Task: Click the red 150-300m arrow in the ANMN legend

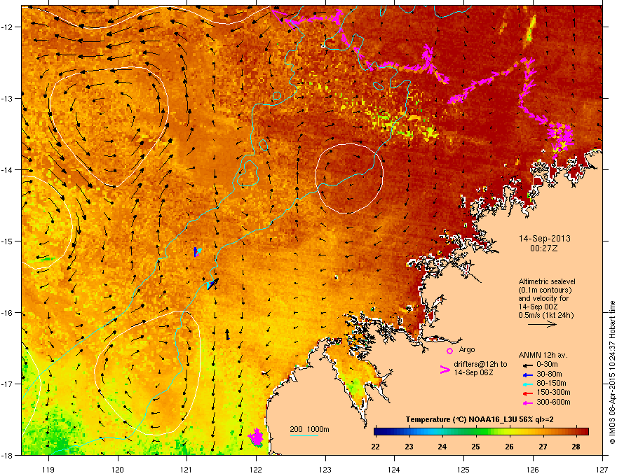Action: (x=527, y=393)
